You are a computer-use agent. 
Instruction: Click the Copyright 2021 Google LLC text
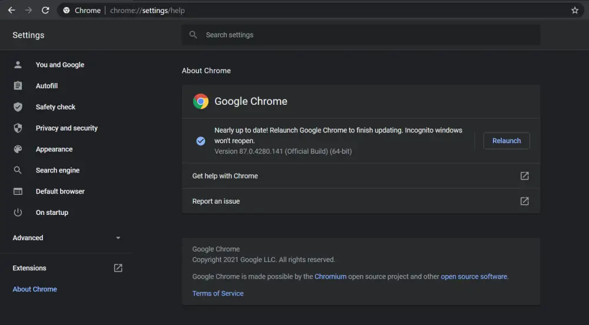point(264,260)
